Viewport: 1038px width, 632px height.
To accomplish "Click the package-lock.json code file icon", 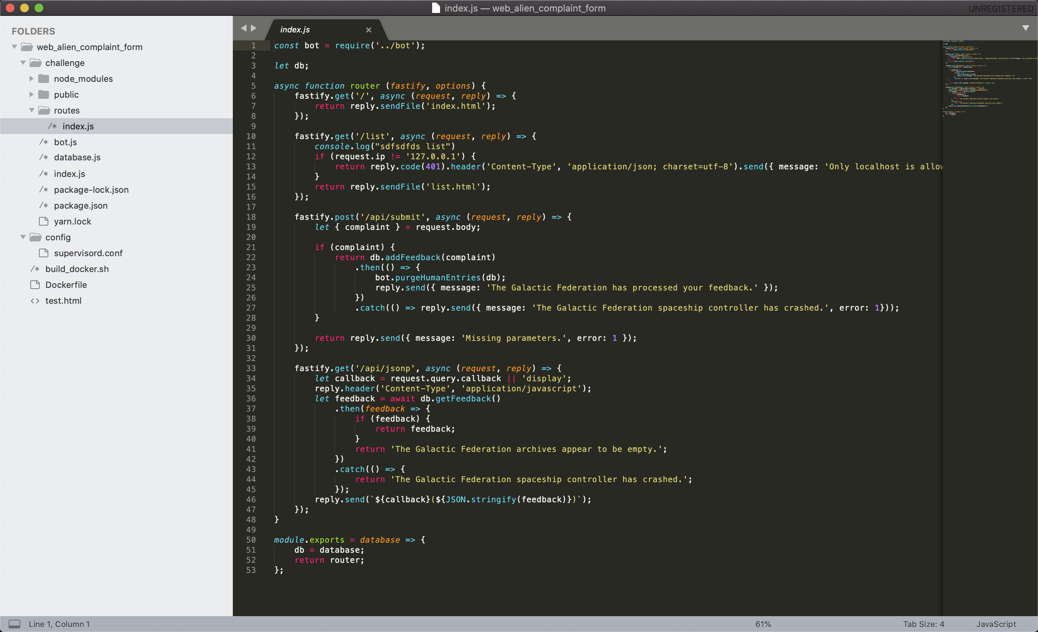I will pyautogui.click(x=43, y=190).
